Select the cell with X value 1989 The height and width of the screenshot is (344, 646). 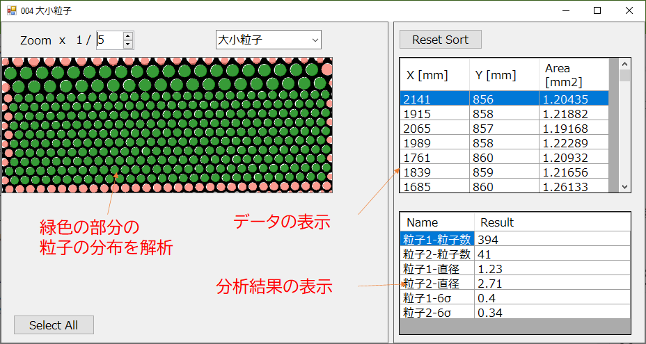(x=434, y=142)
